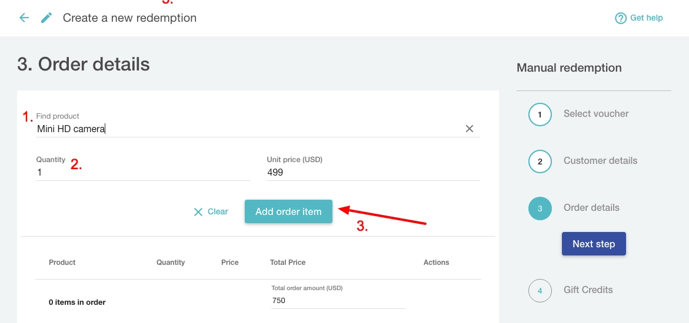Image resolution: width=689 pixels, height=323 pixels.
Task: Select the highlighted step 3 circle
Action: 540,208
